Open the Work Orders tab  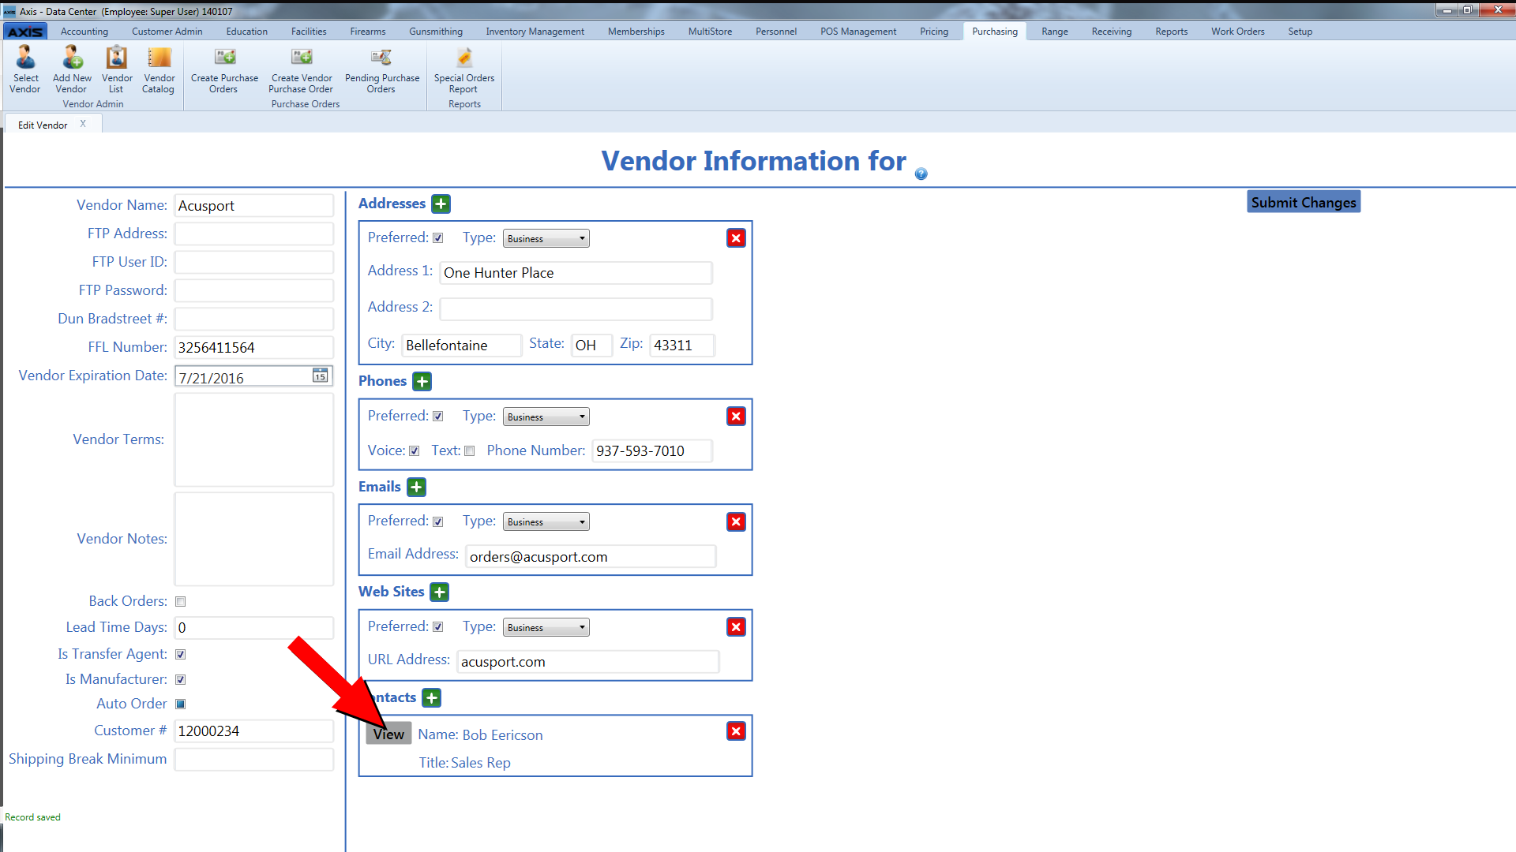[x=1237, y=32]
